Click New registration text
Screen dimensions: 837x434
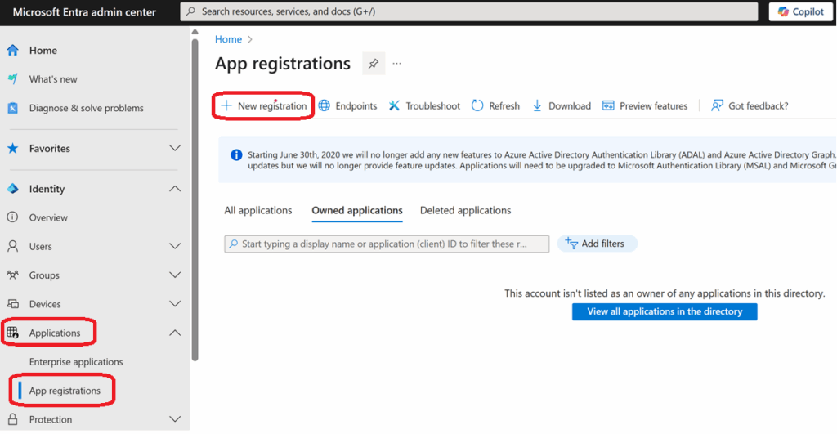point(272,105)
